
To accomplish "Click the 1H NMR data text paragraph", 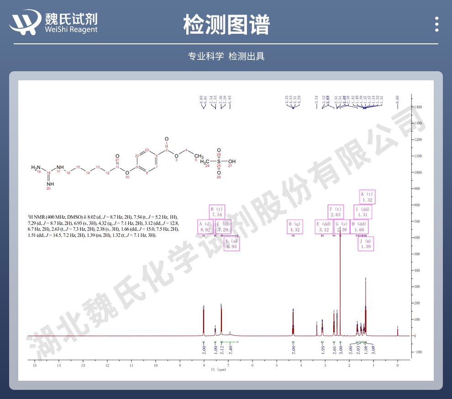I will pyautogui.click(x=103, y=226).
